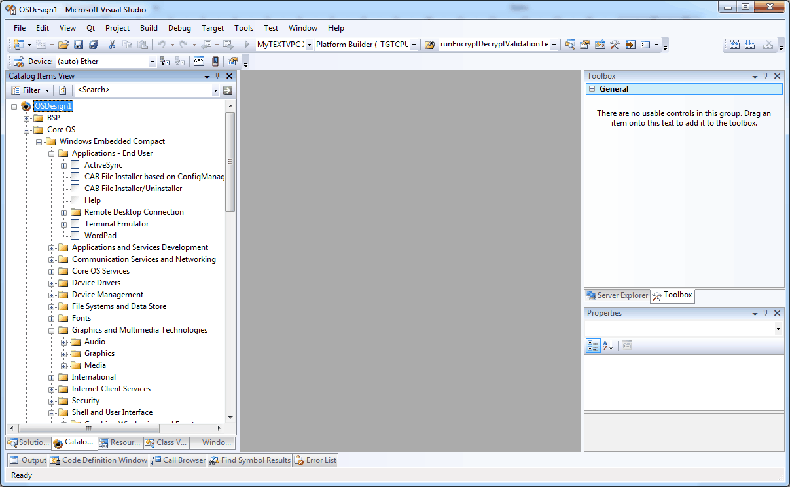This screenshot has width=790, height=487.
Task: Click the catalog Search input field
Action: [144, 90]
